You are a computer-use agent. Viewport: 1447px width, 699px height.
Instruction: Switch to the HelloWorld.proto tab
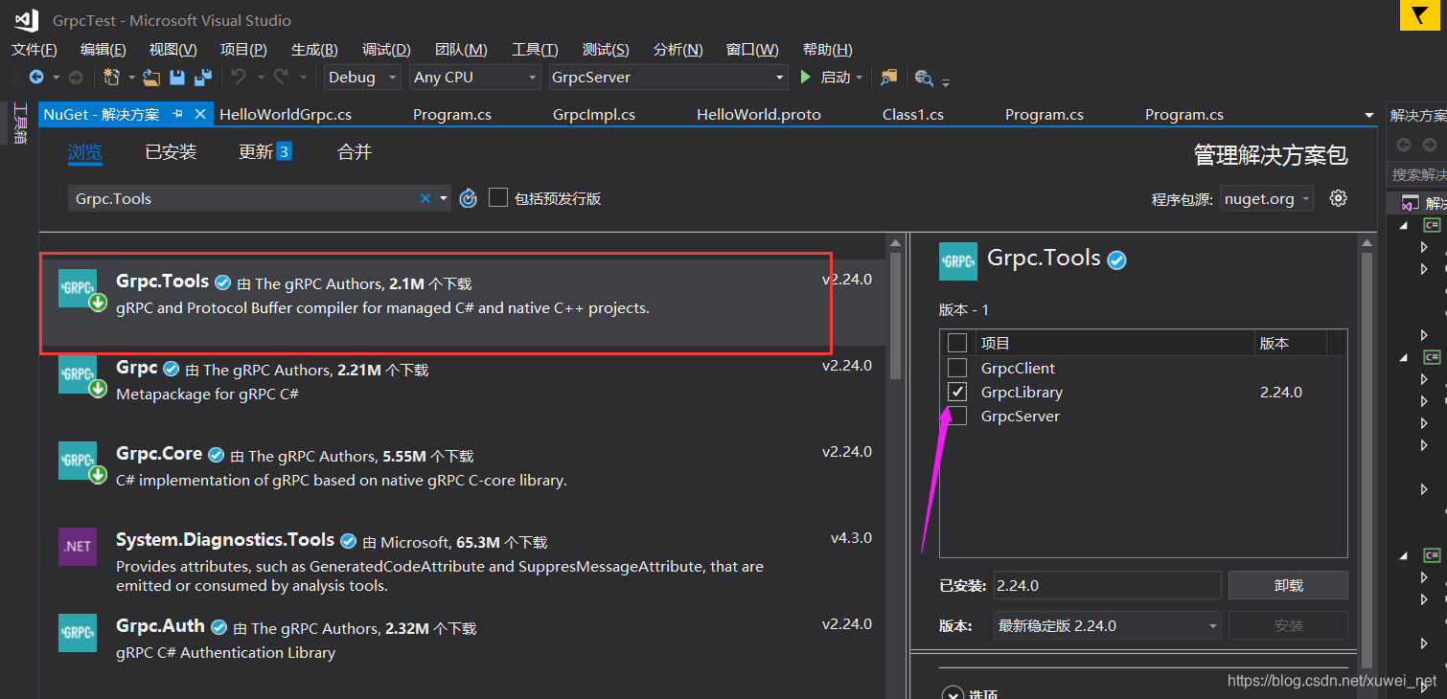coord(759,114)
